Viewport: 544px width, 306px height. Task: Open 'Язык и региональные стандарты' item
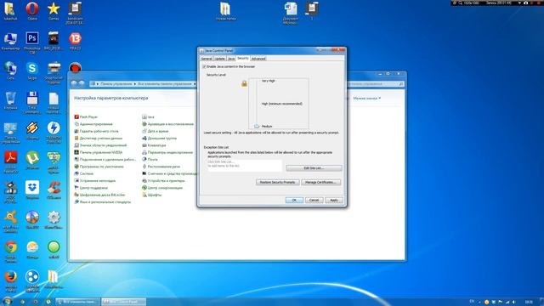[x=103, y=202]
